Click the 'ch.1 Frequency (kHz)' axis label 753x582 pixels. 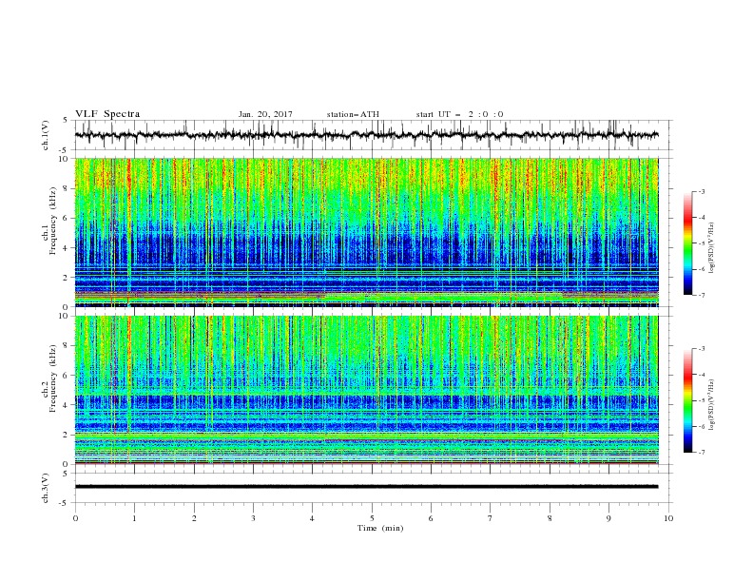pos(49,222)
